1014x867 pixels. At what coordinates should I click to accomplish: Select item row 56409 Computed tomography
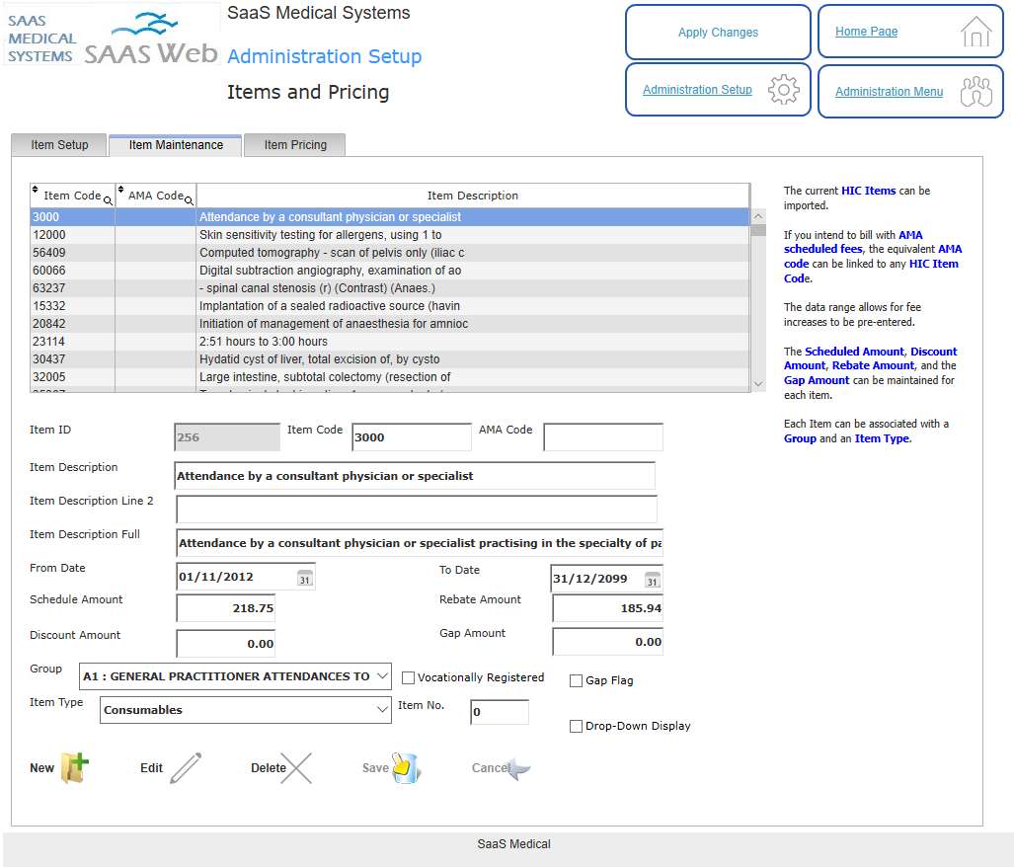pyautogui.click(x=390, y=253)
